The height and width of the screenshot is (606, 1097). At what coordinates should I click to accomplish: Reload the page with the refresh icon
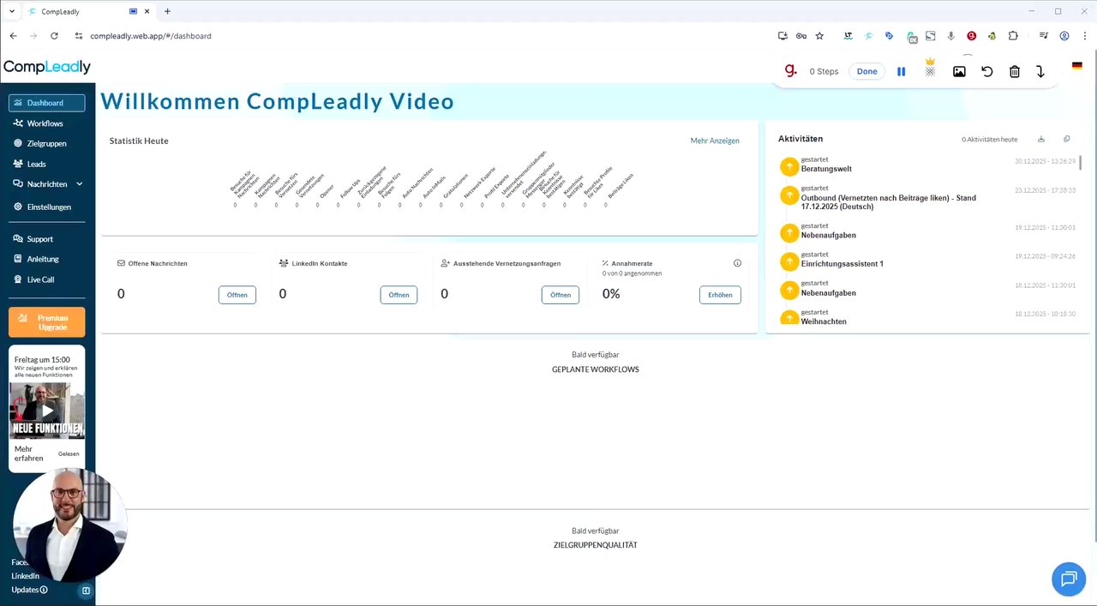click(x=55, y=36)
